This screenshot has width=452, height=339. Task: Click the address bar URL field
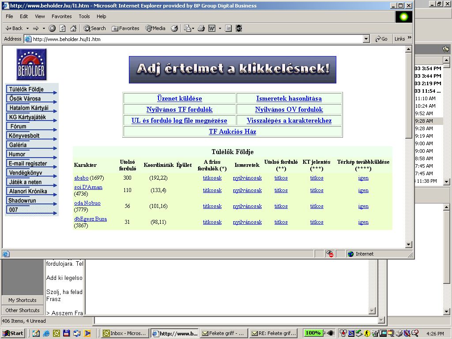tap(194, 39)
